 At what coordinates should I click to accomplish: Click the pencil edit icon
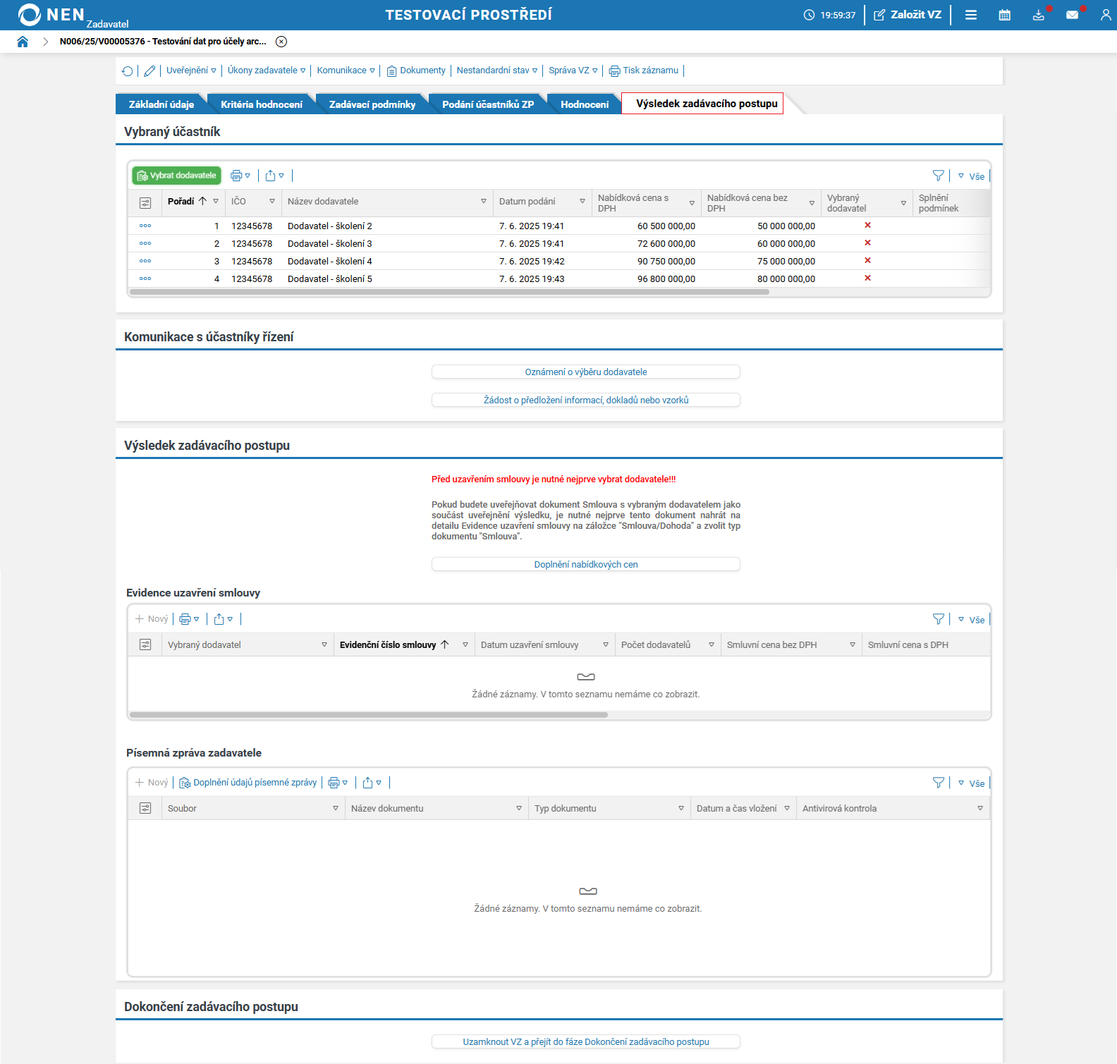point(149,71)
